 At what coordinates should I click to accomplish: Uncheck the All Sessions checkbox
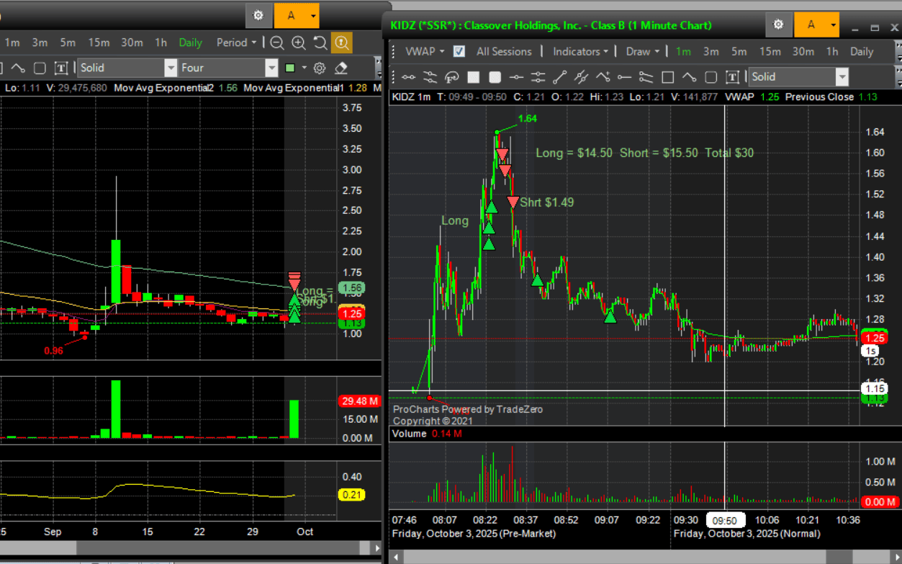[x=459, y=52]
